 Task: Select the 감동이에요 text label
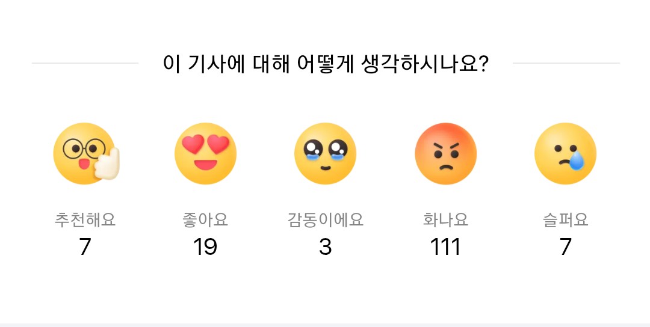(325, 220)
